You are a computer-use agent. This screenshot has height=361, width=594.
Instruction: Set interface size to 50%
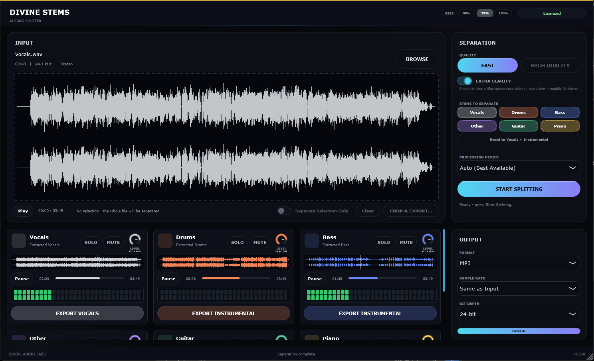coord(467,13)
